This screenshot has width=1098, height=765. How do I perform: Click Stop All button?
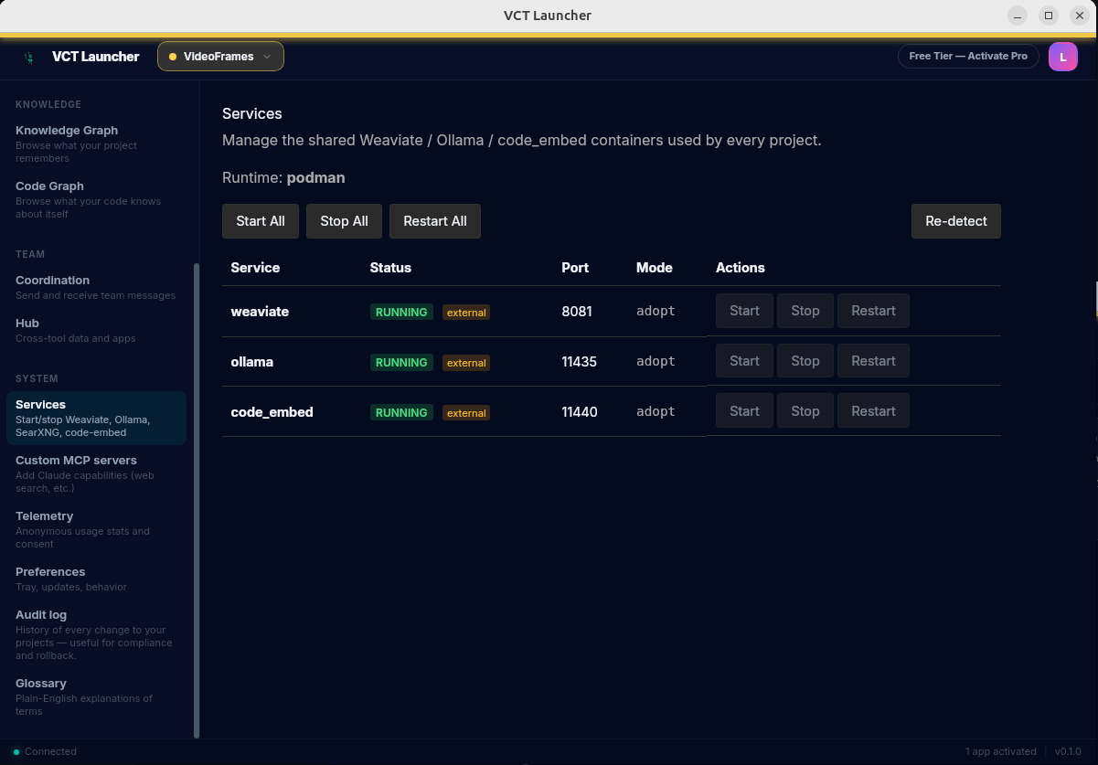[344, 221]
